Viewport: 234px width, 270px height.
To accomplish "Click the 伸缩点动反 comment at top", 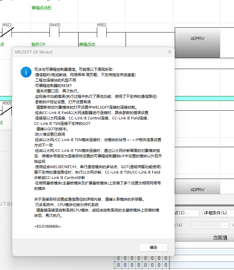I will pyautogui.click(x=42, y=8).
